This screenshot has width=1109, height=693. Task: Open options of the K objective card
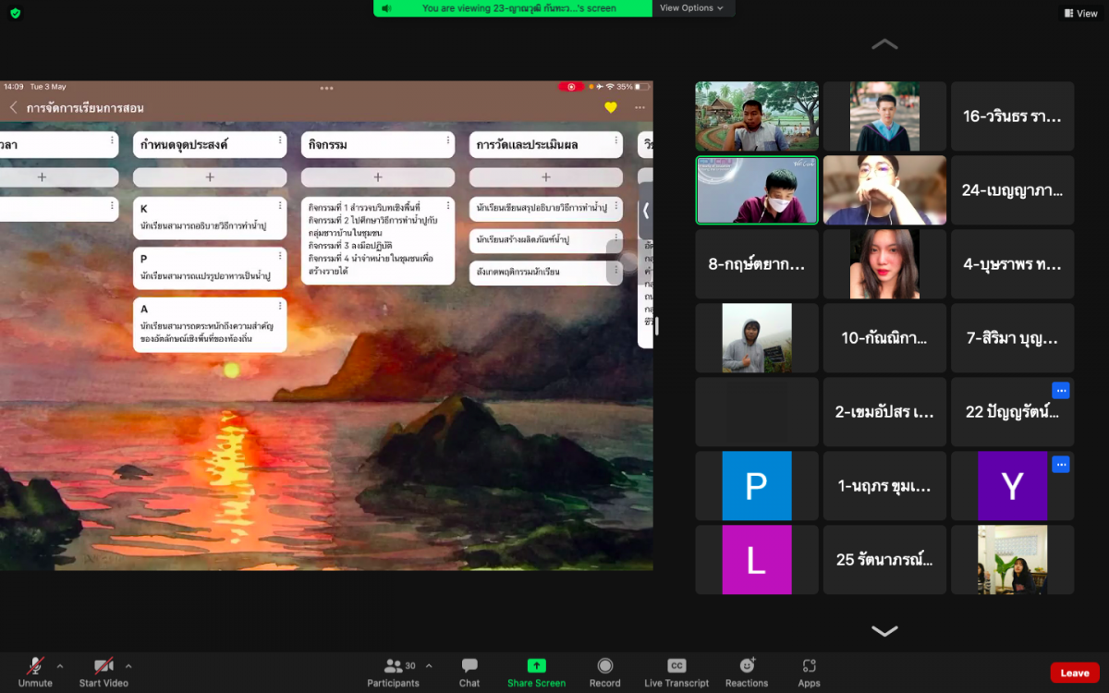coord(280,205)
